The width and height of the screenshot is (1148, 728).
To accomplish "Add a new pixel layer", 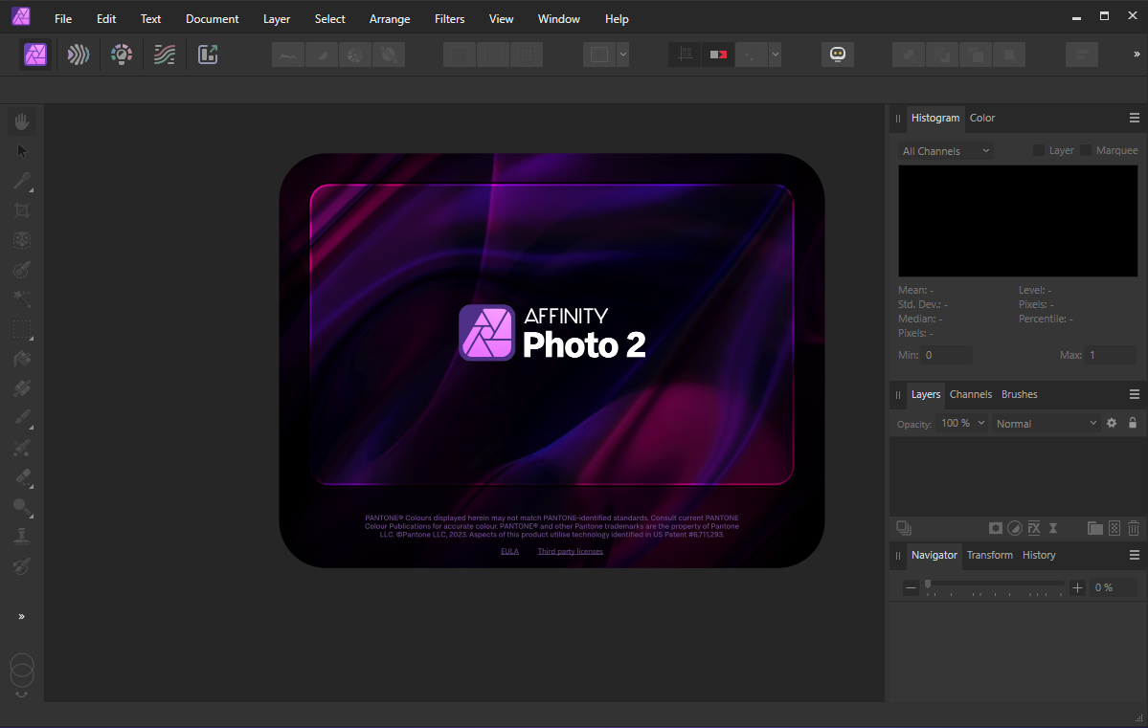I will pyautogui.click(x=1114, y=528).
